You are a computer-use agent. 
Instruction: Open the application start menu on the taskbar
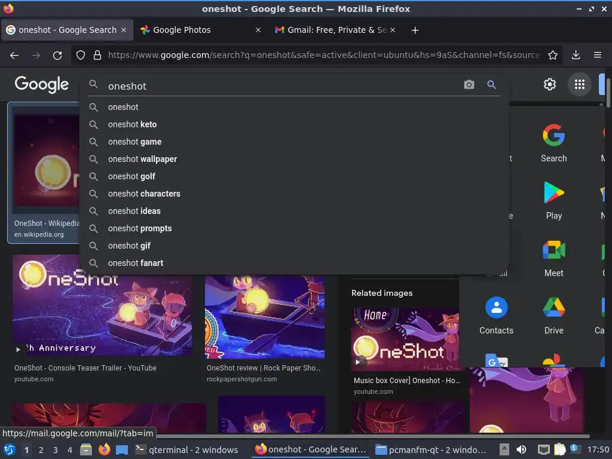click(10, 449)
